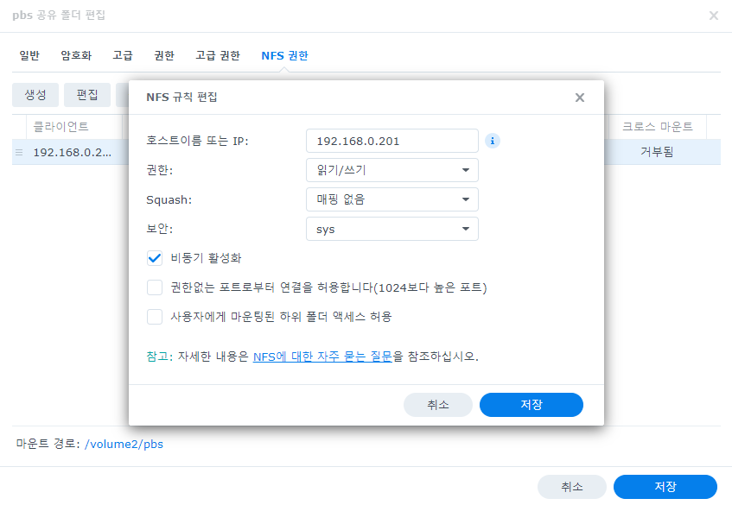Click the 클라이언트 column header
The height and width of the screenshot is (505, 732).
click(74, 127)
